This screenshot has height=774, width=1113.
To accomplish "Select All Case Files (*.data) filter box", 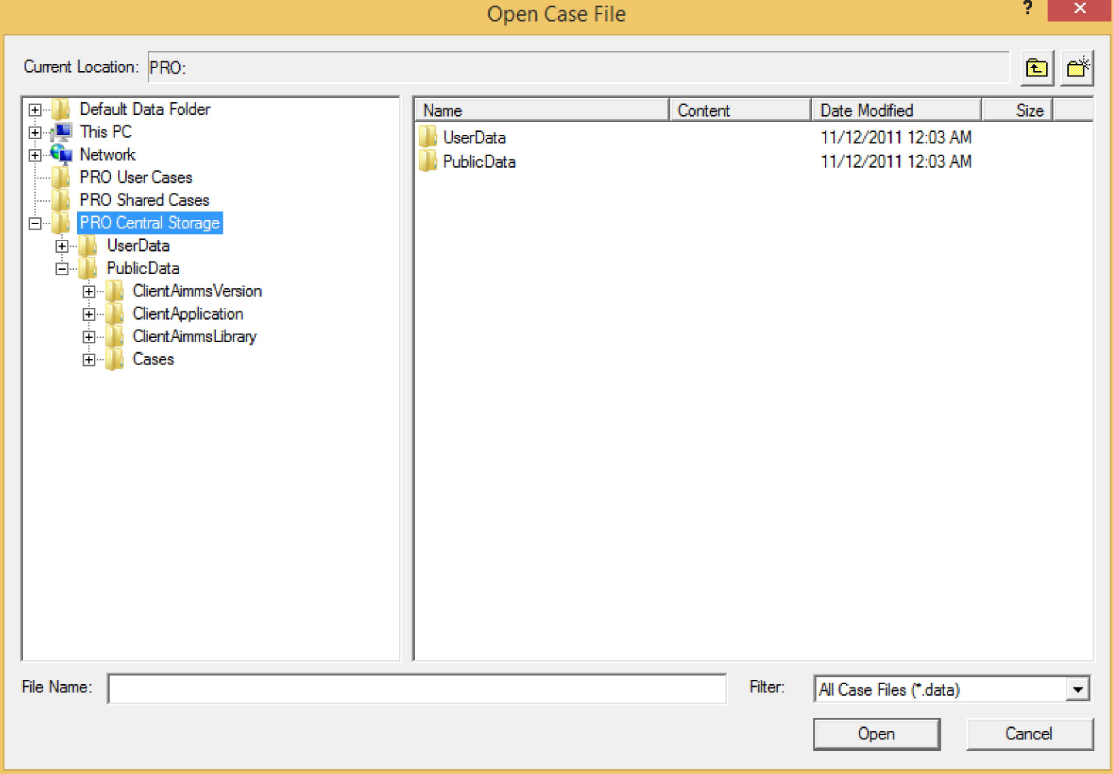I will click(x=951, y=690).
